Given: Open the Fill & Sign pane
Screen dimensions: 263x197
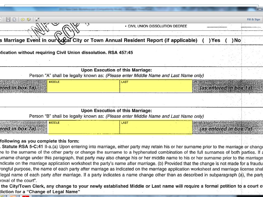Looking at the screenshot, I should 253,19.
